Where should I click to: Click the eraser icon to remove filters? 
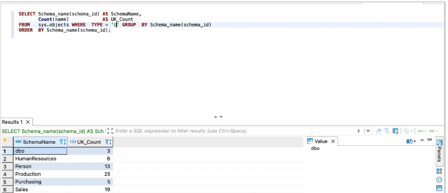pos(378,131)
